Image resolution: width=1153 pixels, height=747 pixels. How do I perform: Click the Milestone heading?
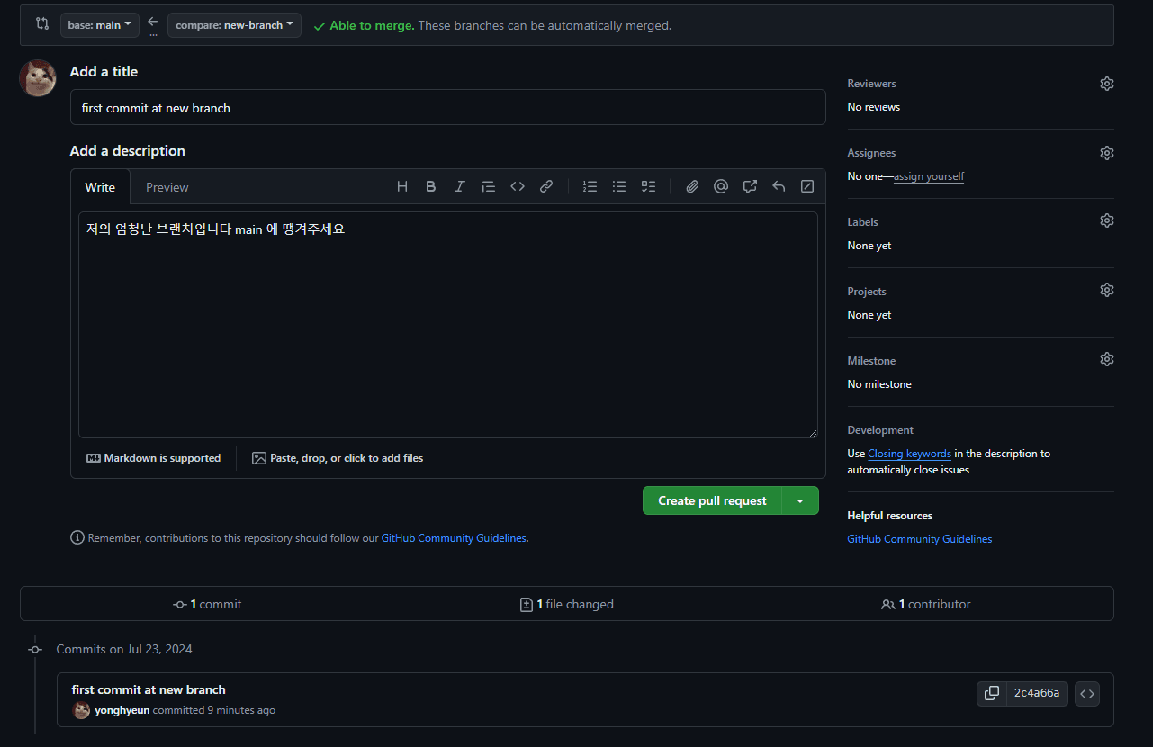(871, 361)
